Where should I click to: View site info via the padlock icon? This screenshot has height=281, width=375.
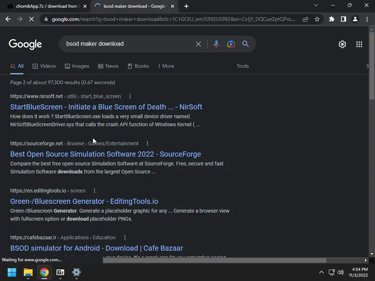click(46, 19)
